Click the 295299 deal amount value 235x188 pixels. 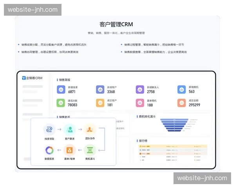pos(194,105)
